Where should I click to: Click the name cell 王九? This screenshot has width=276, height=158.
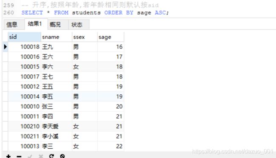pos(56,47)
